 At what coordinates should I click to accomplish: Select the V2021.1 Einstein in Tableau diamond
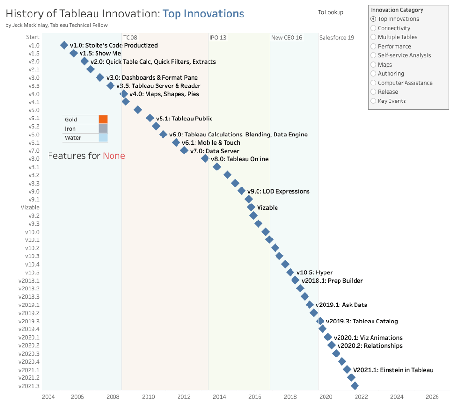[346, 370]
